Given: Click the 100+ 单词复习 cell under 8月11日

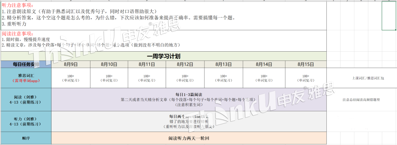Looking at the screenshot, I should (x=147, y=78).
